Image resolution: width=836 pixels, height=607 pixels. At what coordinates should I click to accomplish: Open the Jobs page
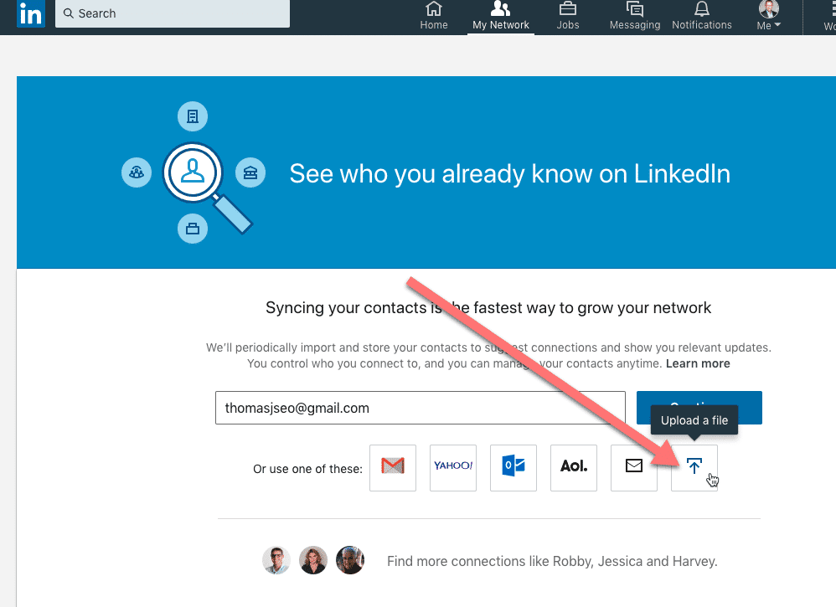pyautogui.click(x=567, y=16)
